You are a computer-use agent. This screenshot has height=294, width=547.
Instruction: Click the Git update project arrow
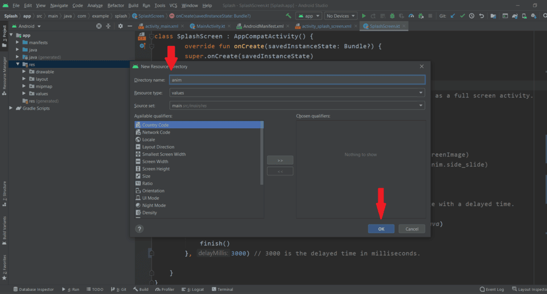click(454, 16)
